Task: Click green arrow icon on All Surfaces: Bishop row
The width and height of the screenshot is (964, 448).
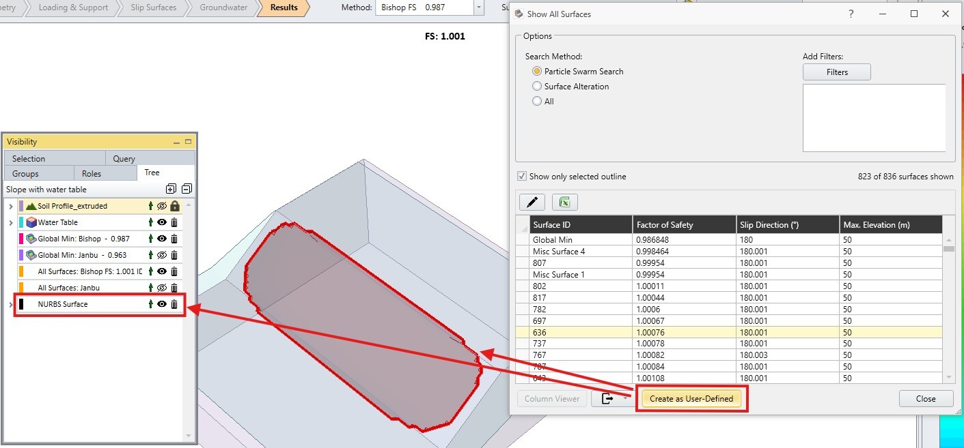Action: [150, 271]
